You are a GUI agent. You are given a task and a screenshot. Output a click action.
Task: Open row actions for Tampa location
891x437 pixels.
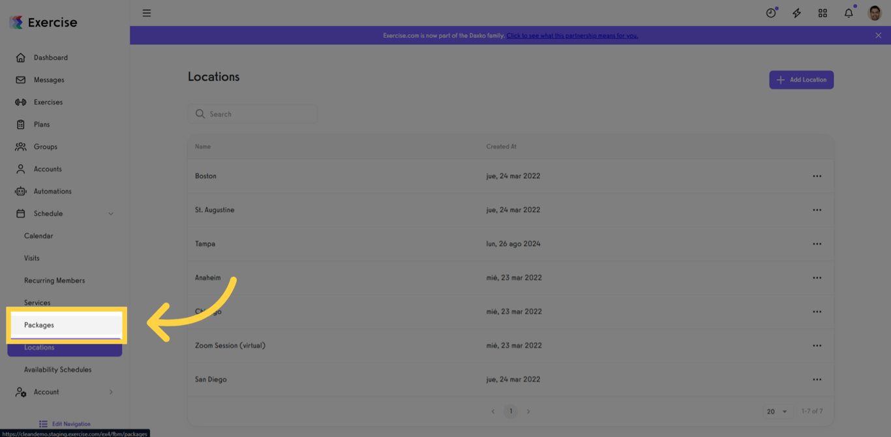point(817,243)
